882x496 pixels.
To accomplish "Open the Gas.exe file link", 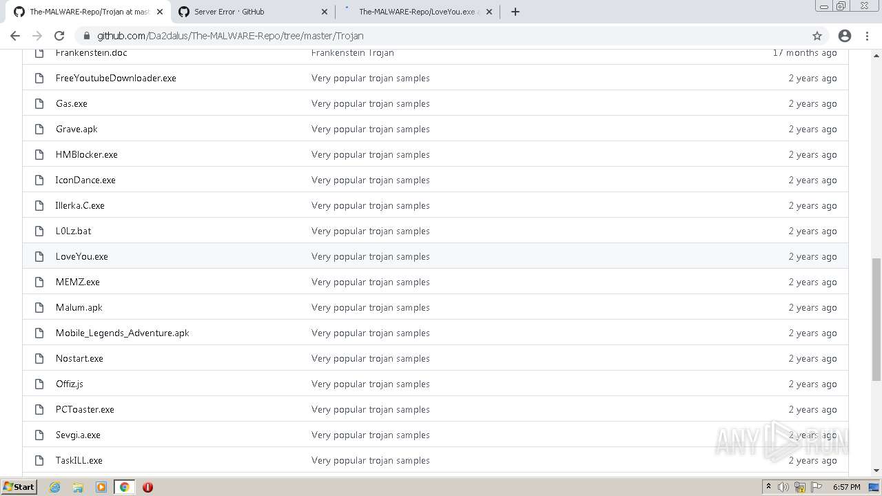I will [x=72, y=103].
